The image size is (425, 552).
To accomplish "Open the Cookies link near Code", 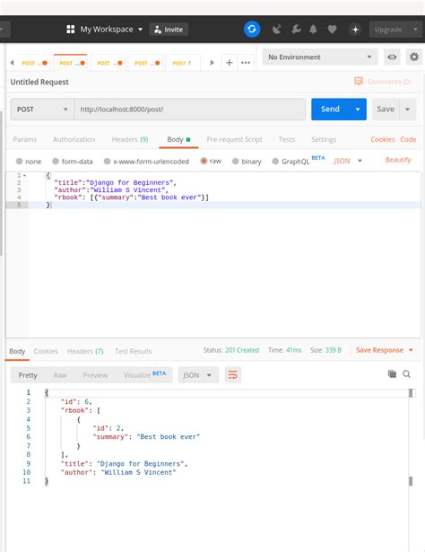I will (x=383, y=139).
